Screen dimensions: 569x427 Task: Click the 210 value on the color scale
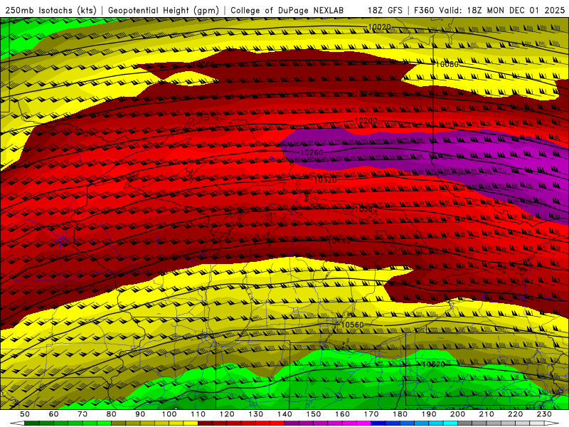pyautogui.click(x=486, y=414)
